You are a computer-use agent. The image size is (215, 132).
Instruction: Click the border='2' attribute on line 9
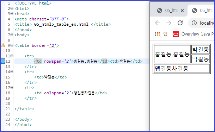pos(44,45)
